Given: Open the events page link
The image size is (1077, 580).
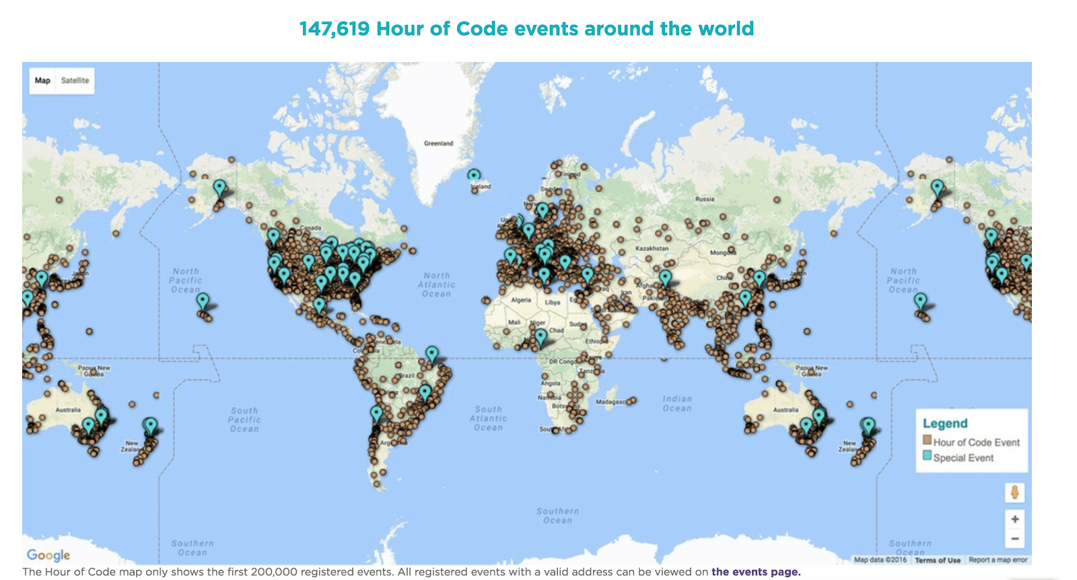Looking at the screenshot, I should 756,572.
